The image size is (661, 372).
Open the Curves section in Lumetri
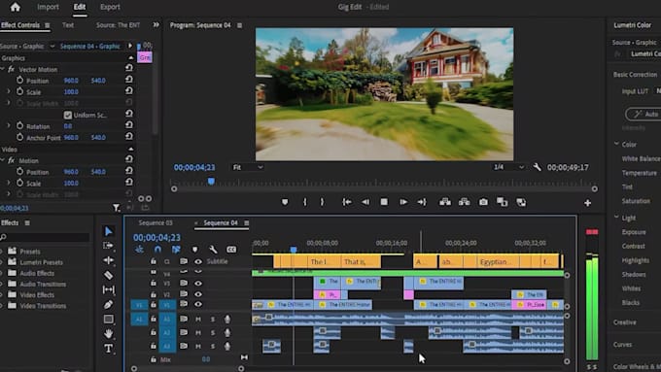[623, 345]
